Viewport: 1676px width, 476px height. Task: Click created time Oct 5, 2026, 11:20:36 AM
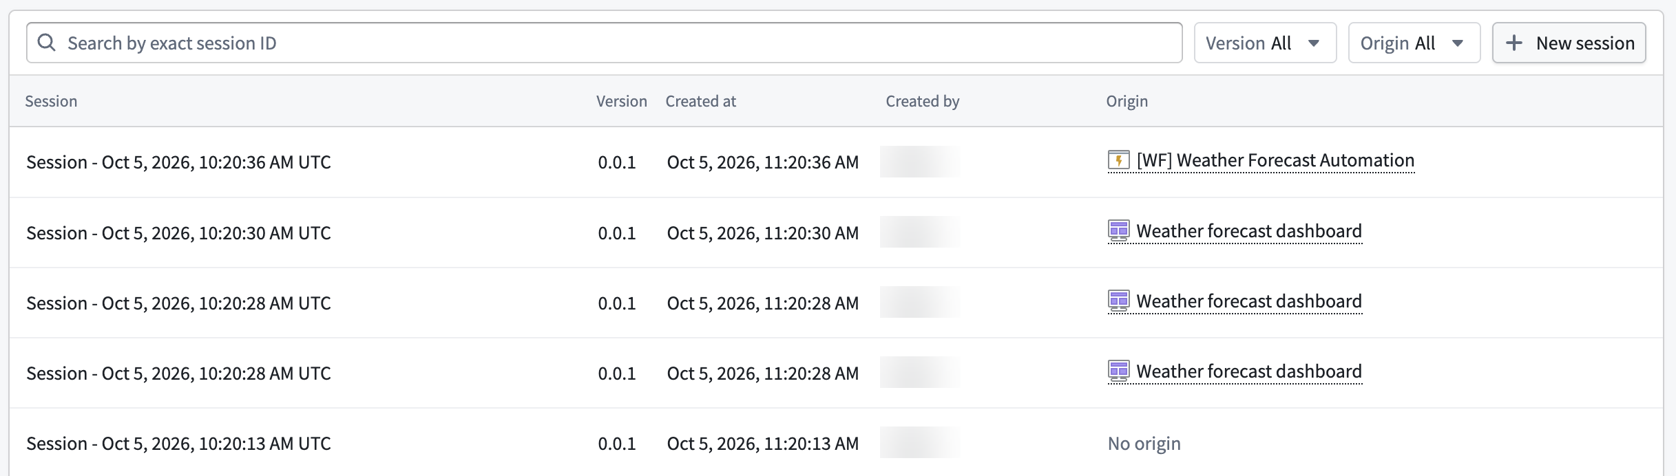point(762,162)
